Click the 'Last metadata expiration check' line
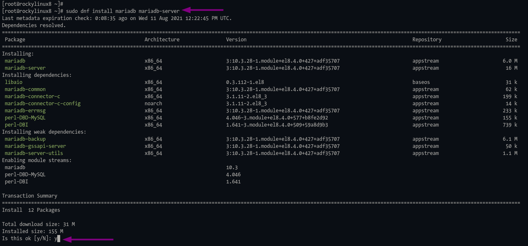528x246 pixels. (117, 18)
